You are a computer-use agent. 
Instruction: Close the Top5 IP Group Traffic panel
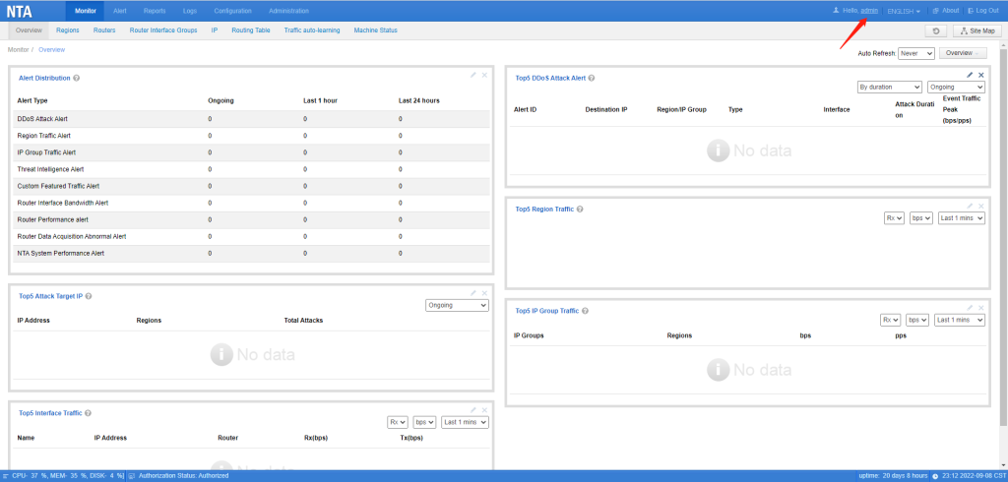pos(981,308)
